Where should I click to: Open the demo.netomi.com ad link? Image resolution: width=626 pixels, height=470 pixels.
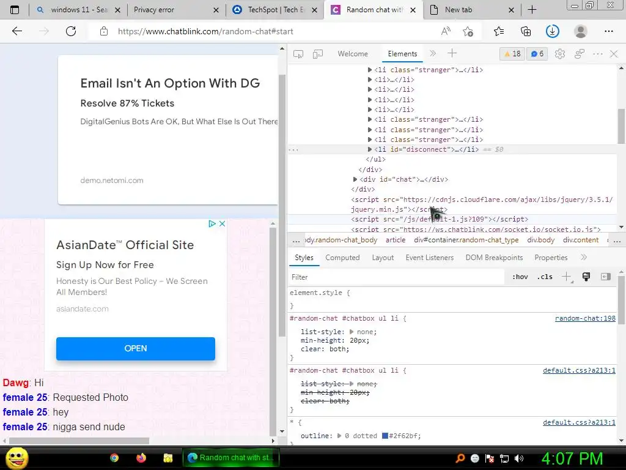click(112, 181)
